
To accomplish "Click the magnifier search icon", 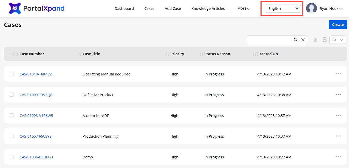I will tap(296, 40).
